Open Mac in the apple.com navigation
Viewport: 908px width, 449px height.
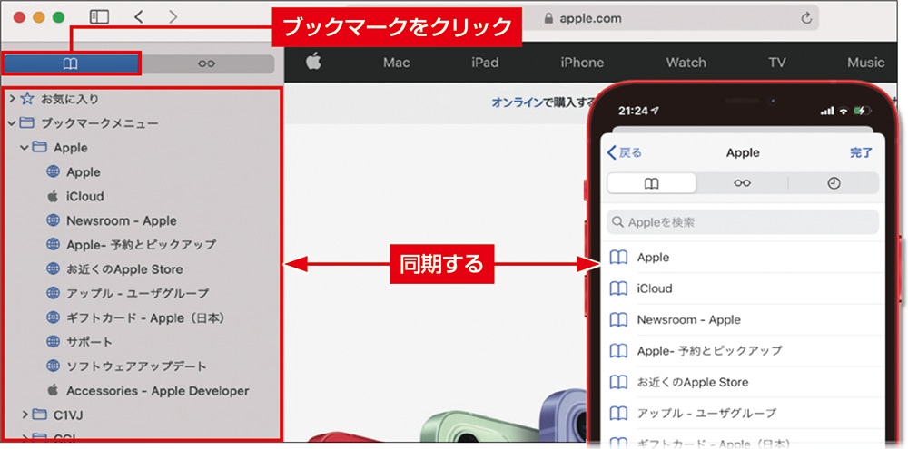click(x=397, y=63)
